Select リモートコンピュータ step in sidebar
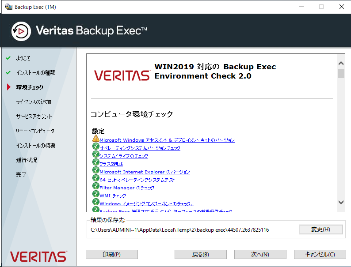 click(35, 131)
